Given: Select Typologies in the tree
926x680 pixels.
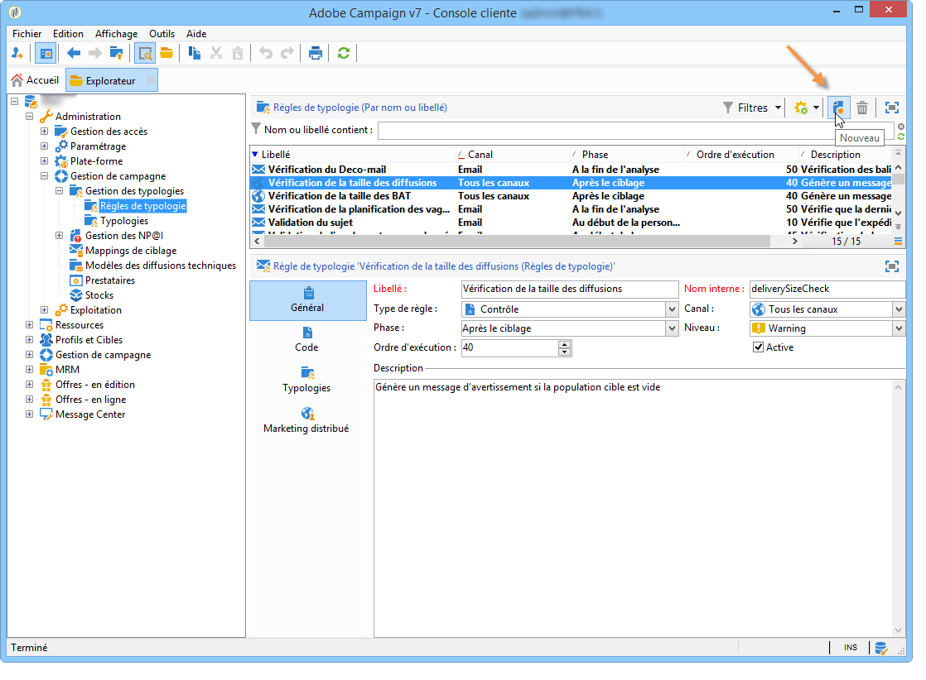Looking at the screenshot, I should pos(124,221).
